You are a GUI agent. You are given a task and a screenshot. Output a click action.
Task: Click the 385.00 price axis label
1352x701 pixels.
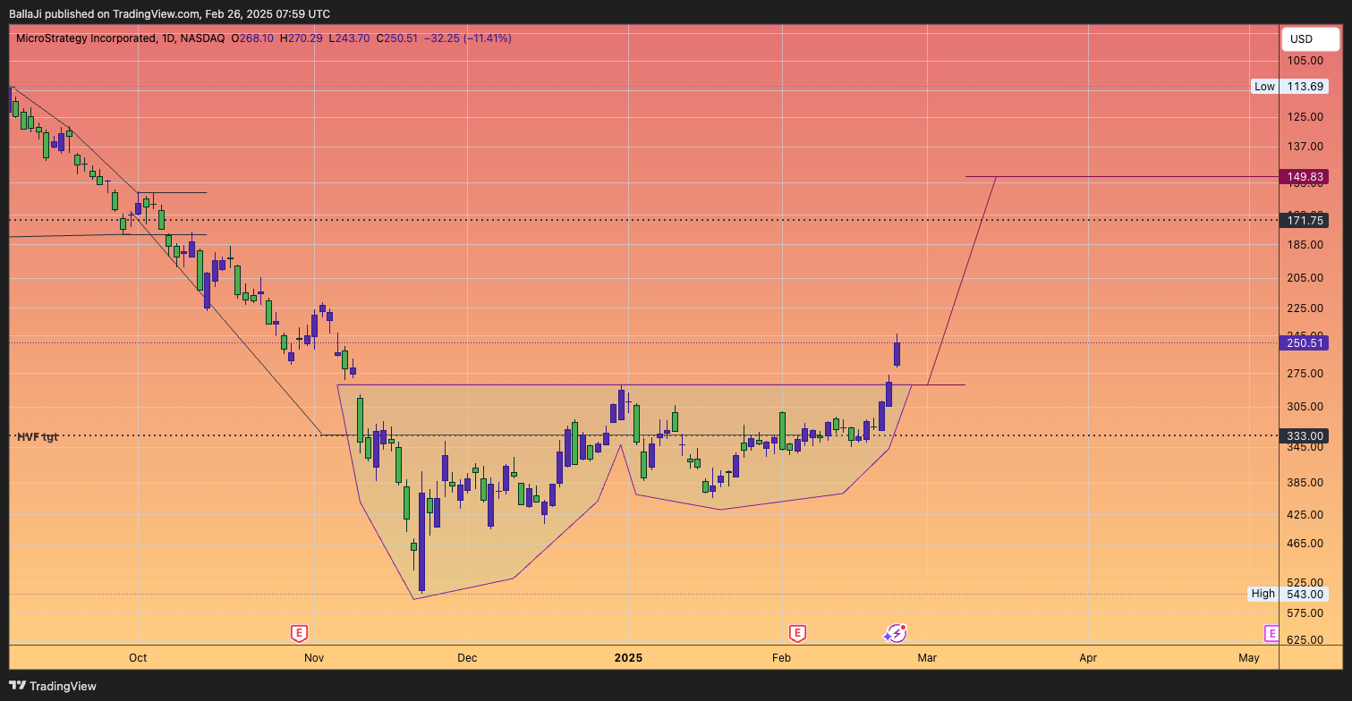point(1305,483)
